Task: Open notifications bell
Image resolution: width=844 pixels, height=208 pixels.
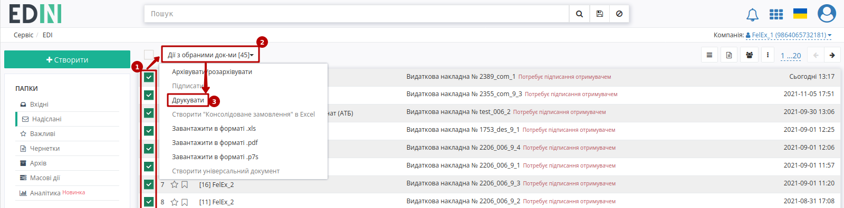Action: (x=752, y=15)
